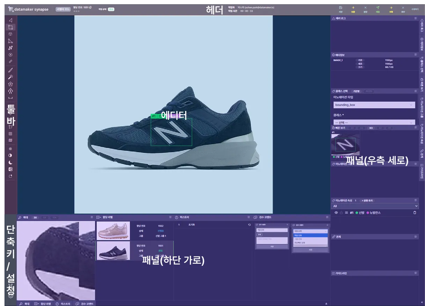This screenshot has height=306, width=425.
Task: Open 히스토리 panel hamburger menu
Action: click(x=249, y=217)
